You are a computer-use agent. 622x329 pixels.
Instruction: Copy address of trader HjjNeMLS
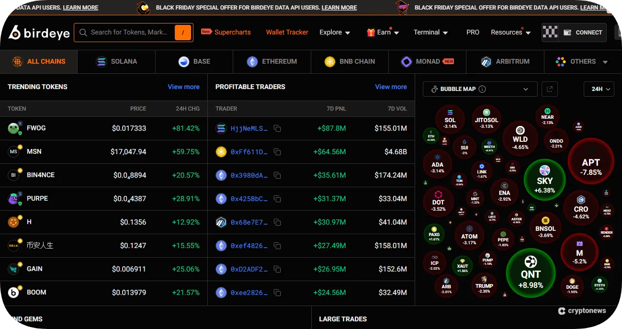[x=277, y=128]
